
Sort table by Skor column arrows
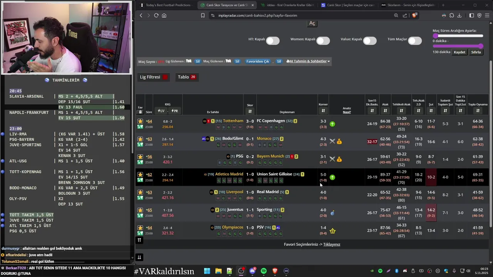[x=250, y=111]
